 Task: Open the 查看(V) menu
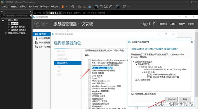(23, 7)
